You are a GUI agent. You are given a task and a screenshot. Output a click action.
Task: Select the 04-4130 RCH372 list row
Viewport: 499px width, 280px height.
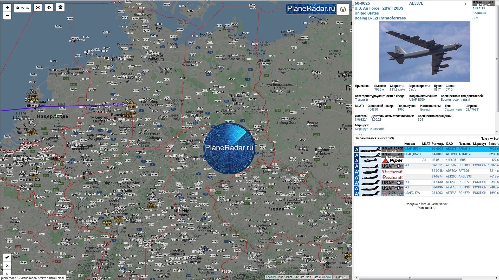coord(426,182)
